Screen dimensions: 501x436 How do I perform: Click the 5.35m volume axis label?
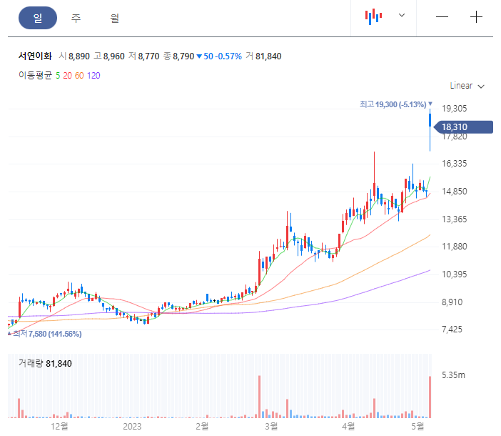tap(453, 375)
